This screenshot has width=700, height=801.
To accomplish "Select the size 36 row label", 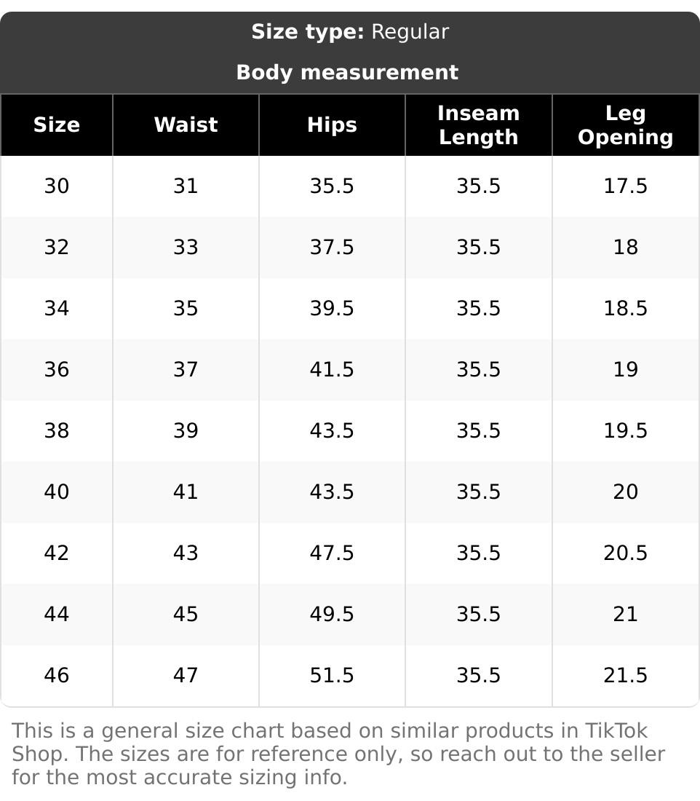I will 57,370.
